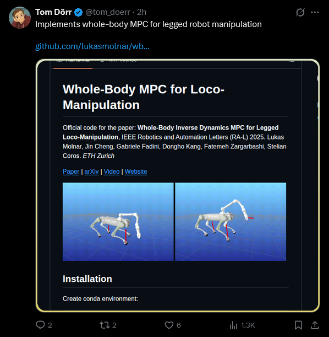The image size is (329, 337).
Task: Open the three-dot more options menu
Action: pyautogui.click(x=315, y=13)
